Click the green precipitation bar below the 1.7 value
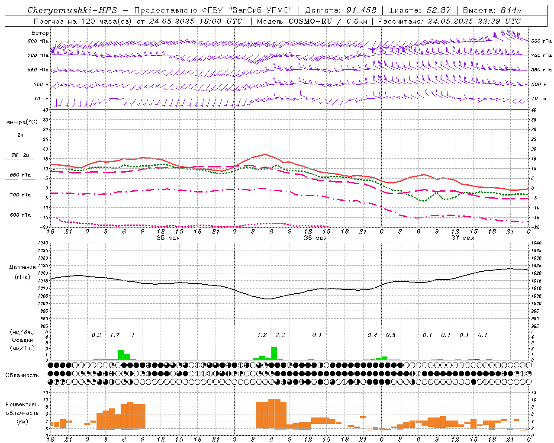The width and height of the screenshot is (554, 443). (x=121, y=355)
